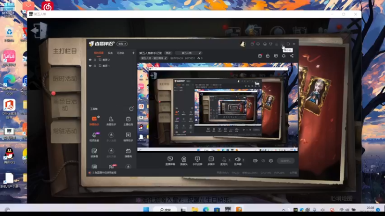Edit the 第五人格 category field
This screenshot has height=216, width=385.
point(189,53)
